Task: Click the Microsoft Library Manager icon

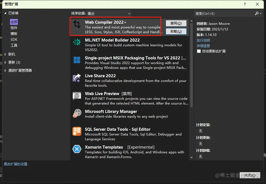Action: (x=77, y=113)
